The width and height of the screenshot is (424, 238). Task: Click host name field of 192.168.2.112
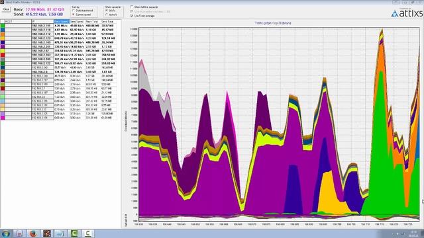19,34
